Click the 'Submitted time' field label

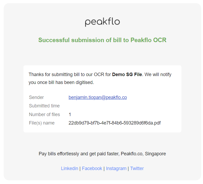coord(44,106)
